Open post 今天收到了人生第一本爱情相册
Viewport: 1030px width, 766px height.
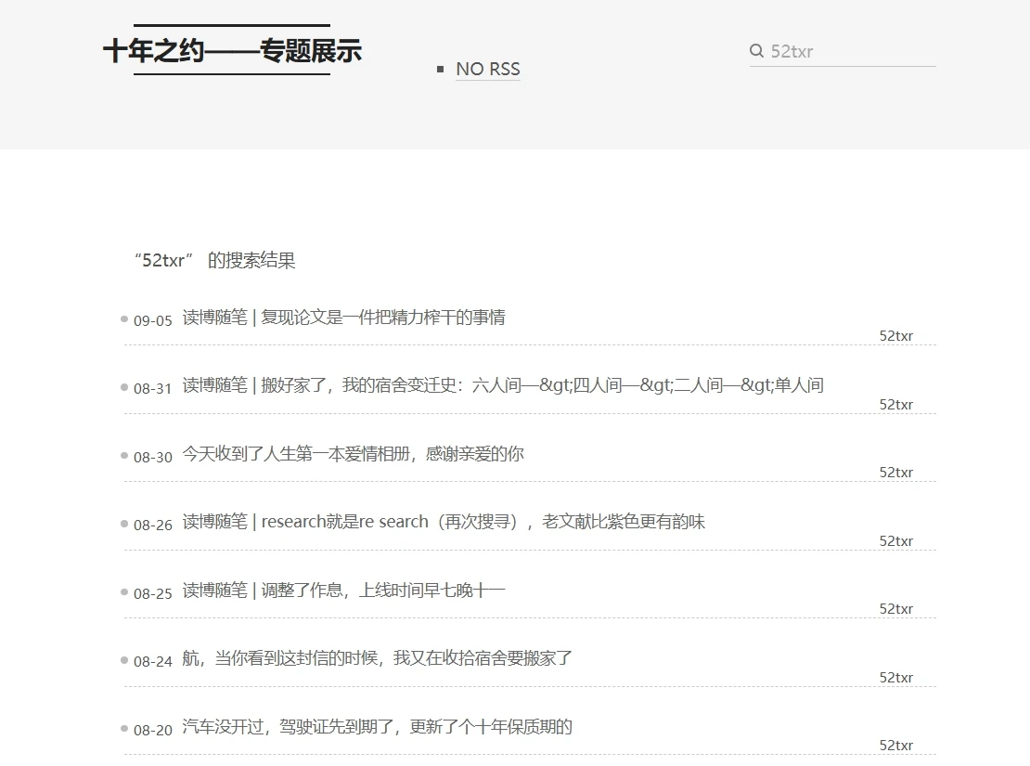[x=353, y=454]
